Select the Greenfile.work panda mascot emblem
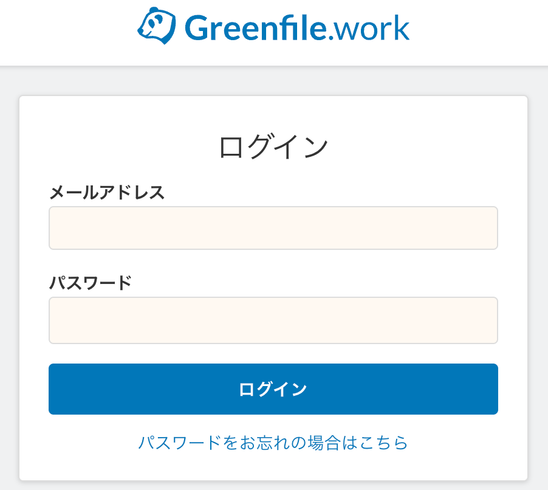The image size is (548, 490). pyautogui.click(x=156, y=26)
